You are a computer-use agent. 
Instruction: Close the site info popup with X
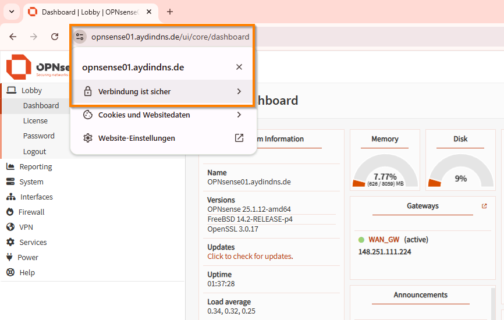click(239, 67)
